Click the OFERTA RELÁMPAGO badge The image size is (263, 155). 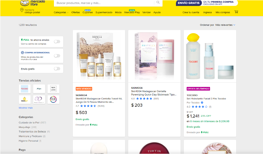[198, 89]
